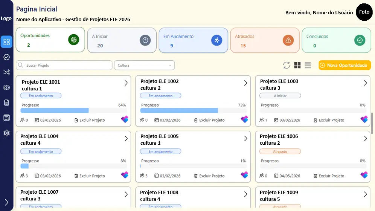This screenshot has height=211, width=375.
Task: Click the calendar icon on Projeto ELE 1001
Action: [37, 120]
